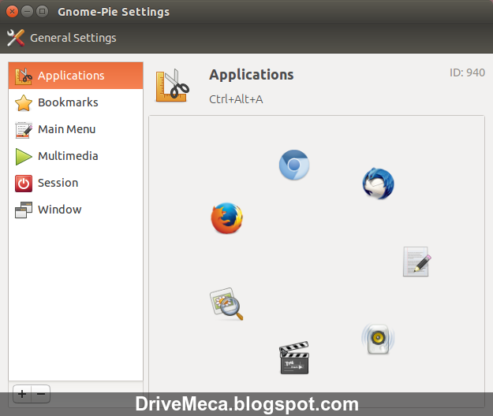Maximize the Gnome-Pie Settings window

pos(42,12)
